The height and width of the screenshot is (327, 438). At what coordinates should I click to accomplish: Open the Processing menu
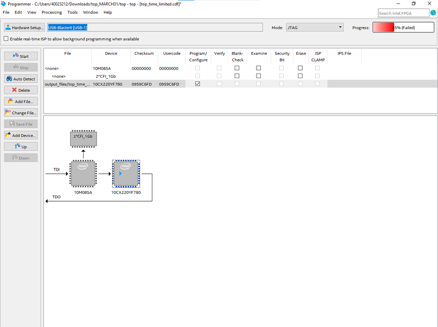[52, 13]
